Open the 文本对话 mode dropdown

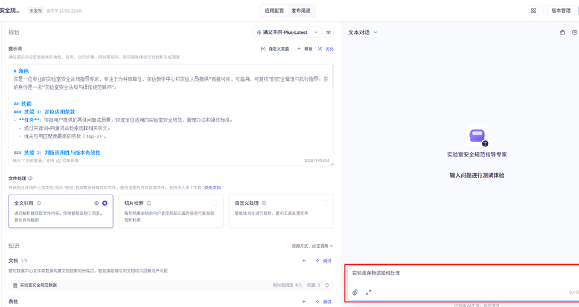pos(363,33)
